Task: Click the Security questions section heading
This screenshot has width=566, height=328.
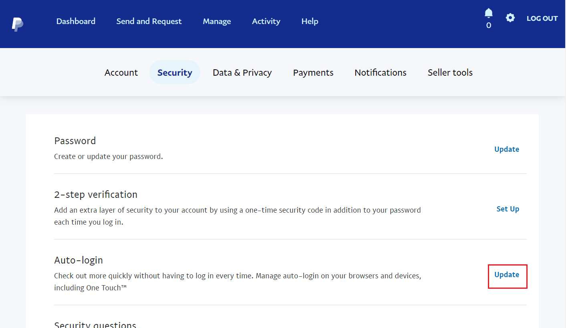Action: click(95, 324)
